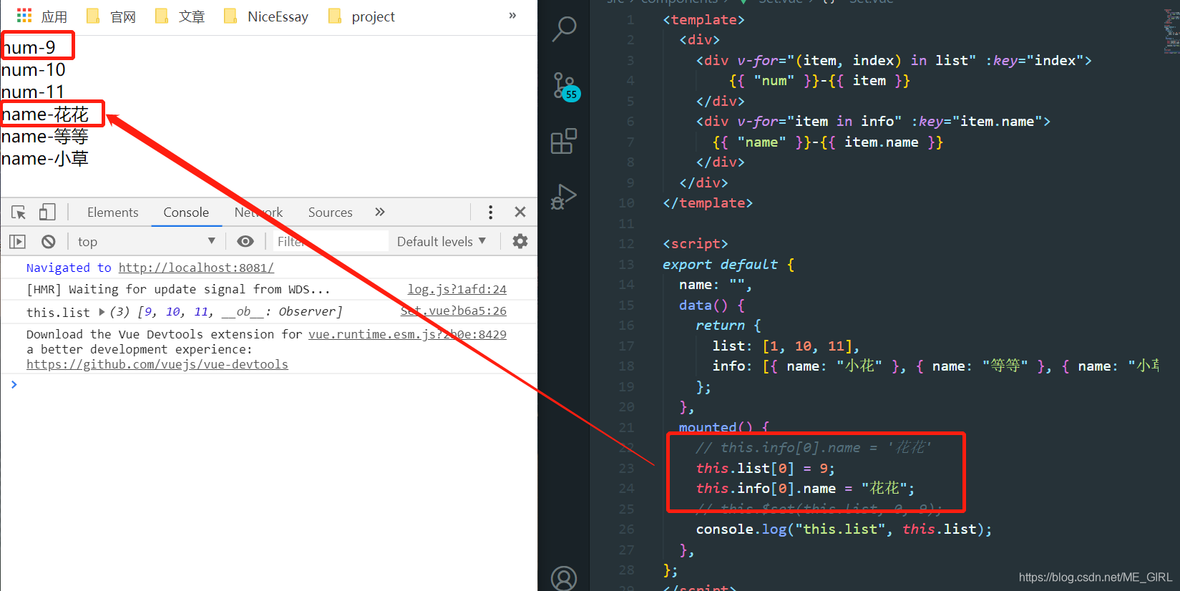Open the Chrome apps grid icon
Viewport: 1180px width, 591px height.
(24, 16)
